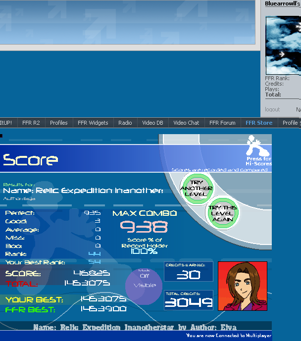The image size is (301, 341).
Task: Navigate to the FFR Forum
Action: 222,123
